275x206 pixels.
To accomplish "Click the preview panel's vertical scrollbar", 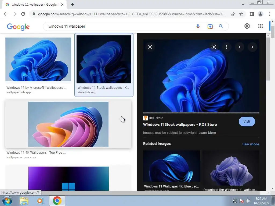I will [x=268, y=59].
